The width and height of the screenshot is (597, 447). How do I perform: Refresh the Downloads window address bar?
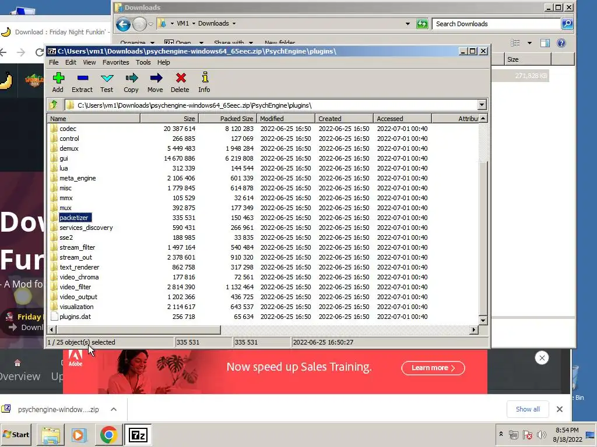point(422,23)
